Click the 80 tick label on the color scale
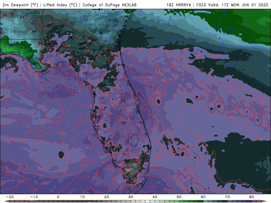Screen dimensions: 271x203 252,197
